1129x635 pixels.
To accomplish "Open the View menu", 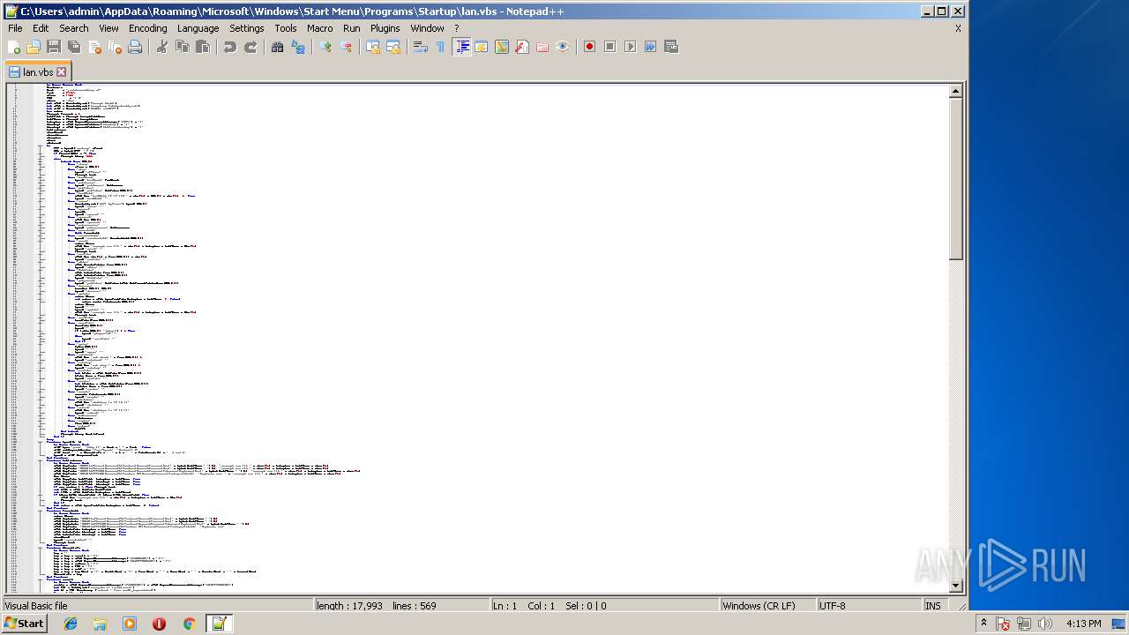I will click(x=108, y=28).
